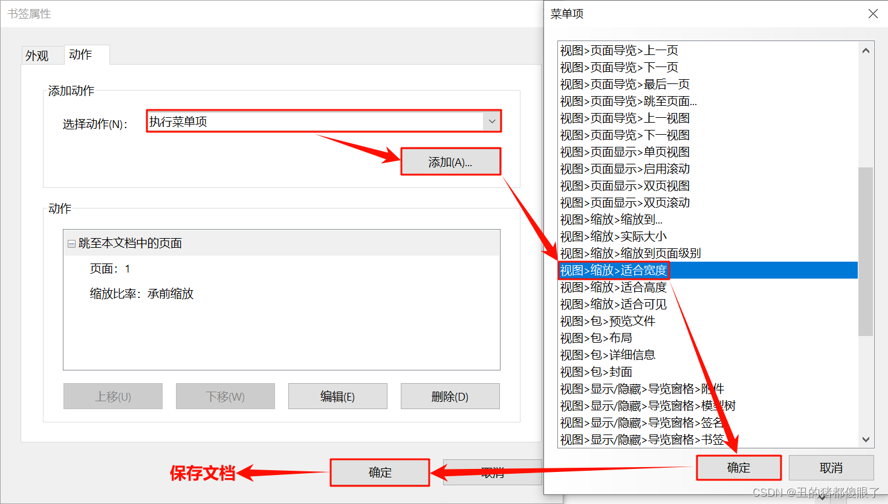
Task: Click the 下移(W) button
Action: [x=225, y=396]
